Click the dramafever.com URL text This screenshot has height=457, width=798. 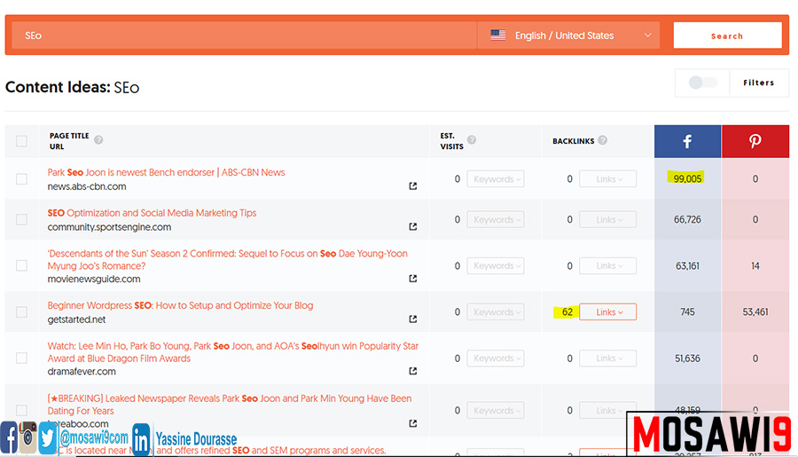pos(82,372)
